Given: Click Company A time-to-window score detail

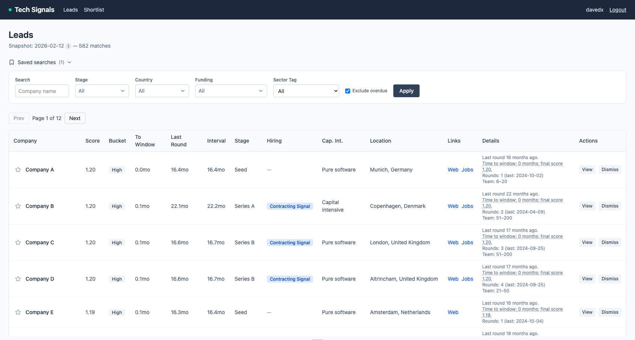Looking at the screenshot, I should point(522,167).
